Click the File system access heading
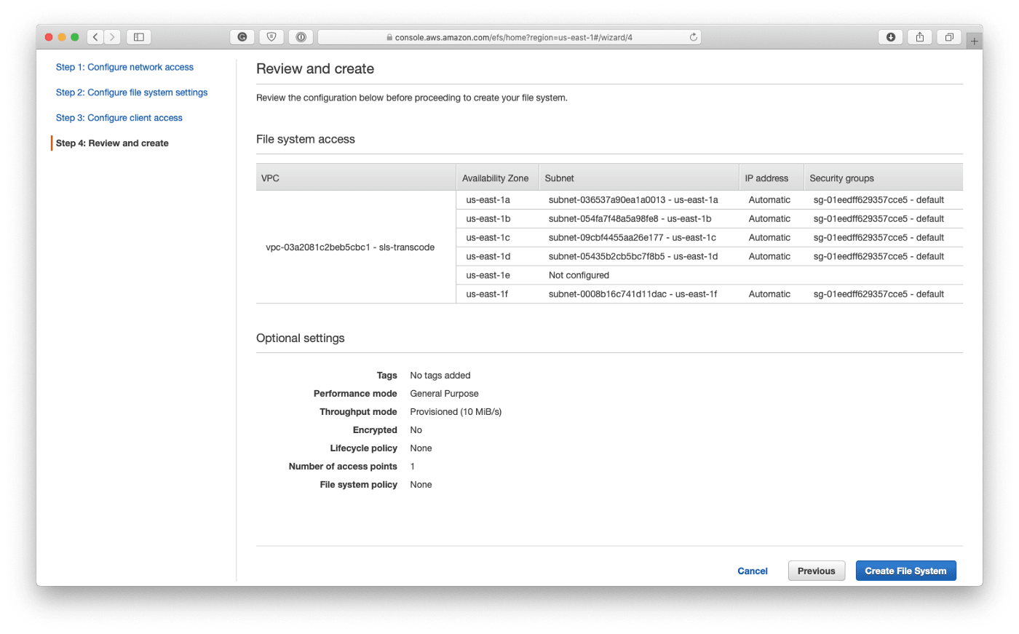This screenshot has width=1019, height=634. [x=306, y=140]
